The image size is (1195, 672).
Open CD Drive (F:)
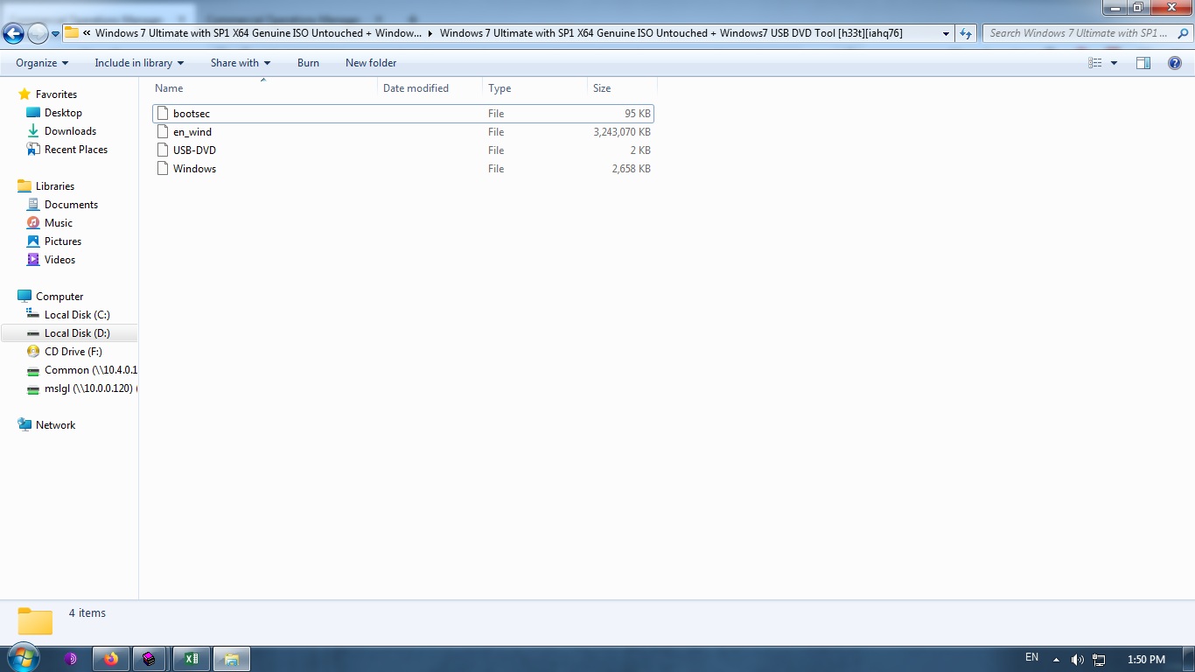(x=73, y=352)
